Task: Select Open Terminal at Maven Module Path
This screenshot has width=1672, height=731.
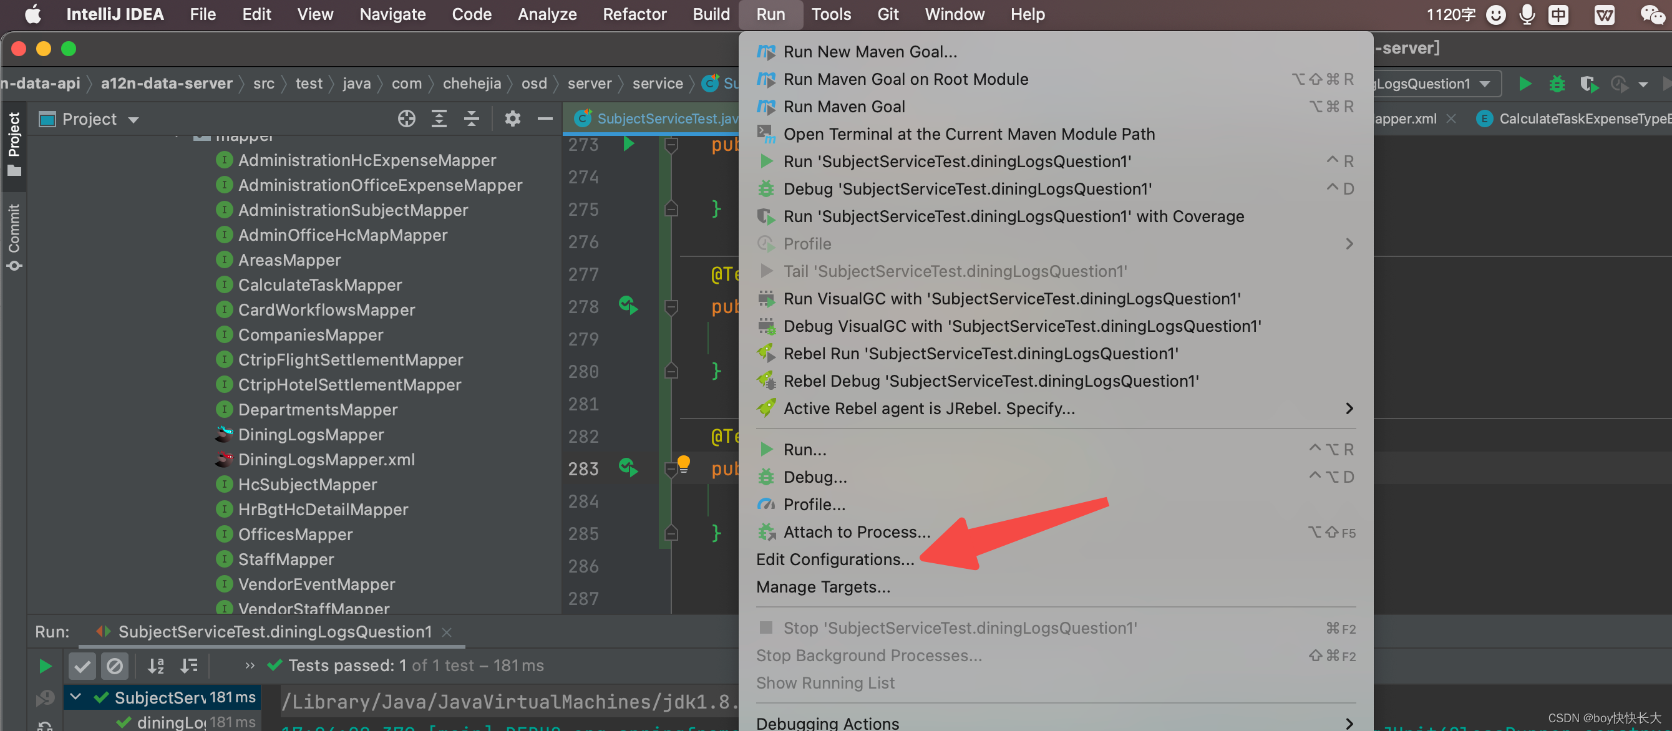Action: [1056, 134]
